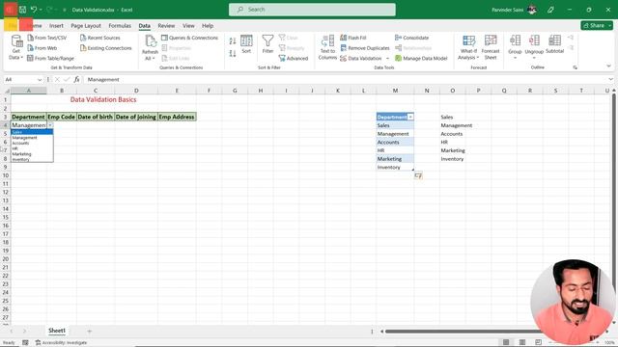
Task: Show Queries & Connections pane
Action: [x=189, y=38]
